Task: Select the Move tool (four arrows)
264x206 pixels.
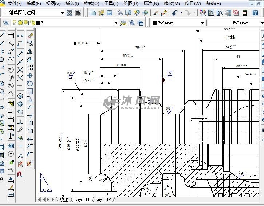Action: pyautogui.click(x=30, y=75)
